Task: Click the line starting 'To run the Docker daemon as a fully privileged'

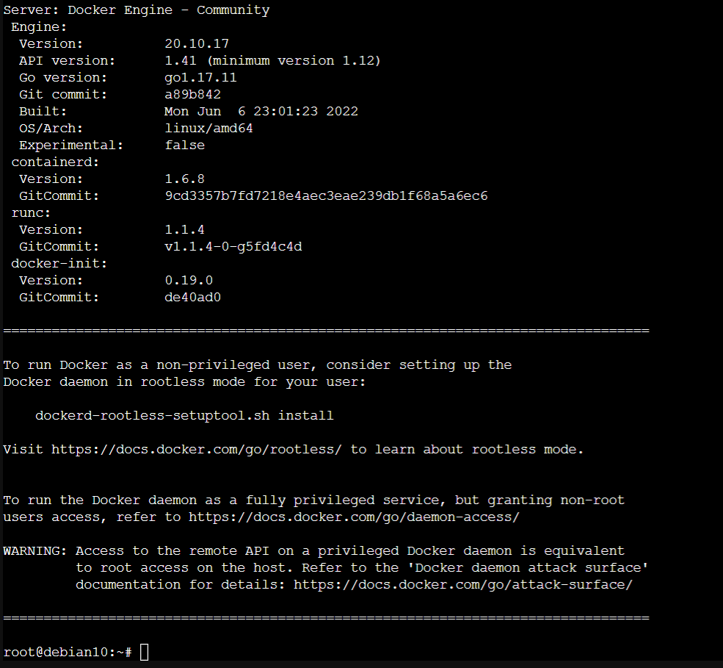Action: click(x=313, y=500)
